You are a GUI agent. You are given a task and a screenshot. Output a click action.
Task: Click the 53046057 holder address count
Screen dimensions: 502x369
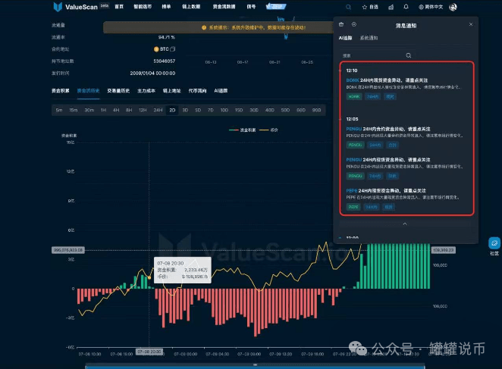click(165, 61)
